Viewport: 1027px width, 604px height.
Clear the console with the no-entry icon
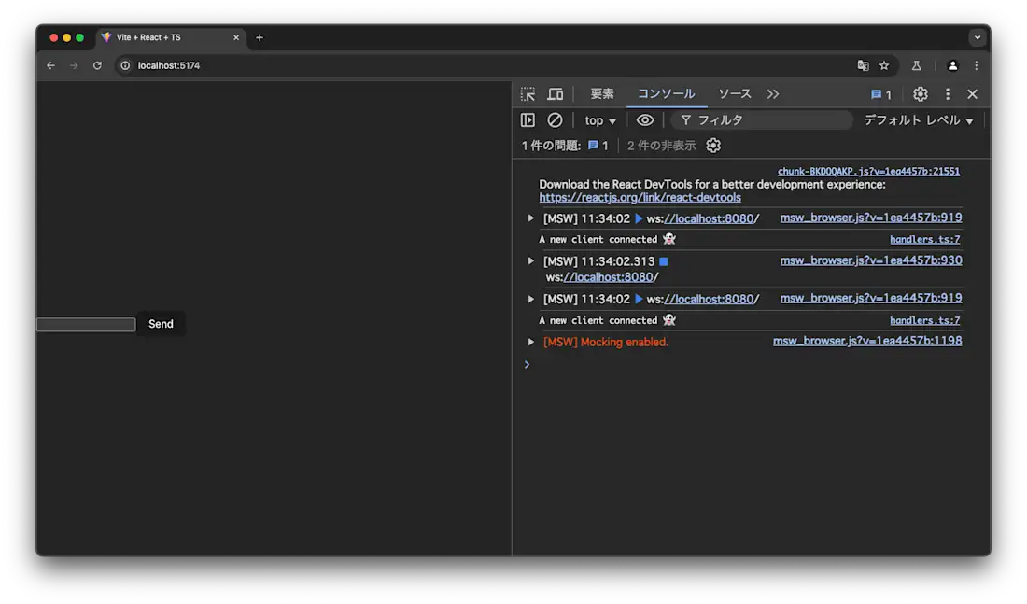pos(555,119)
